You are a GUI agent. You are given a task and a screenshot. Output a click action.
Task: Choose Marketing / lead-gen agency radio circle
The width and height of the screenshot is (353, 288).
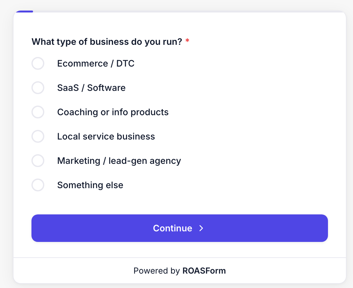click(x=38, y=161)
